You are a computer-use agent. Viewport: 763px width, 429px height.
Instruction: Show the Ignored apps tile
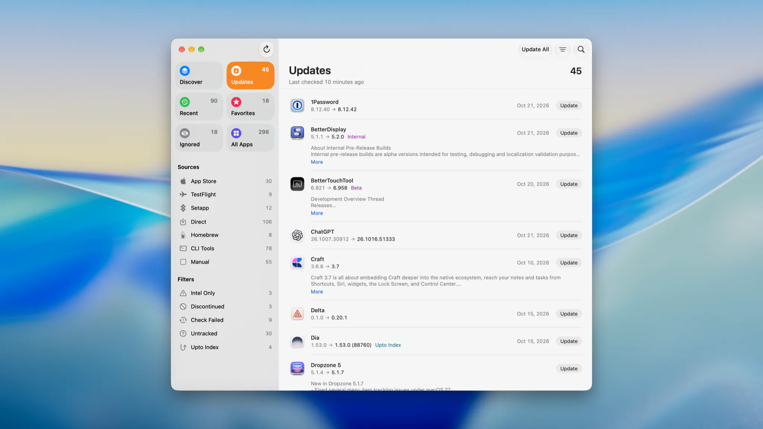click(199, 138)
